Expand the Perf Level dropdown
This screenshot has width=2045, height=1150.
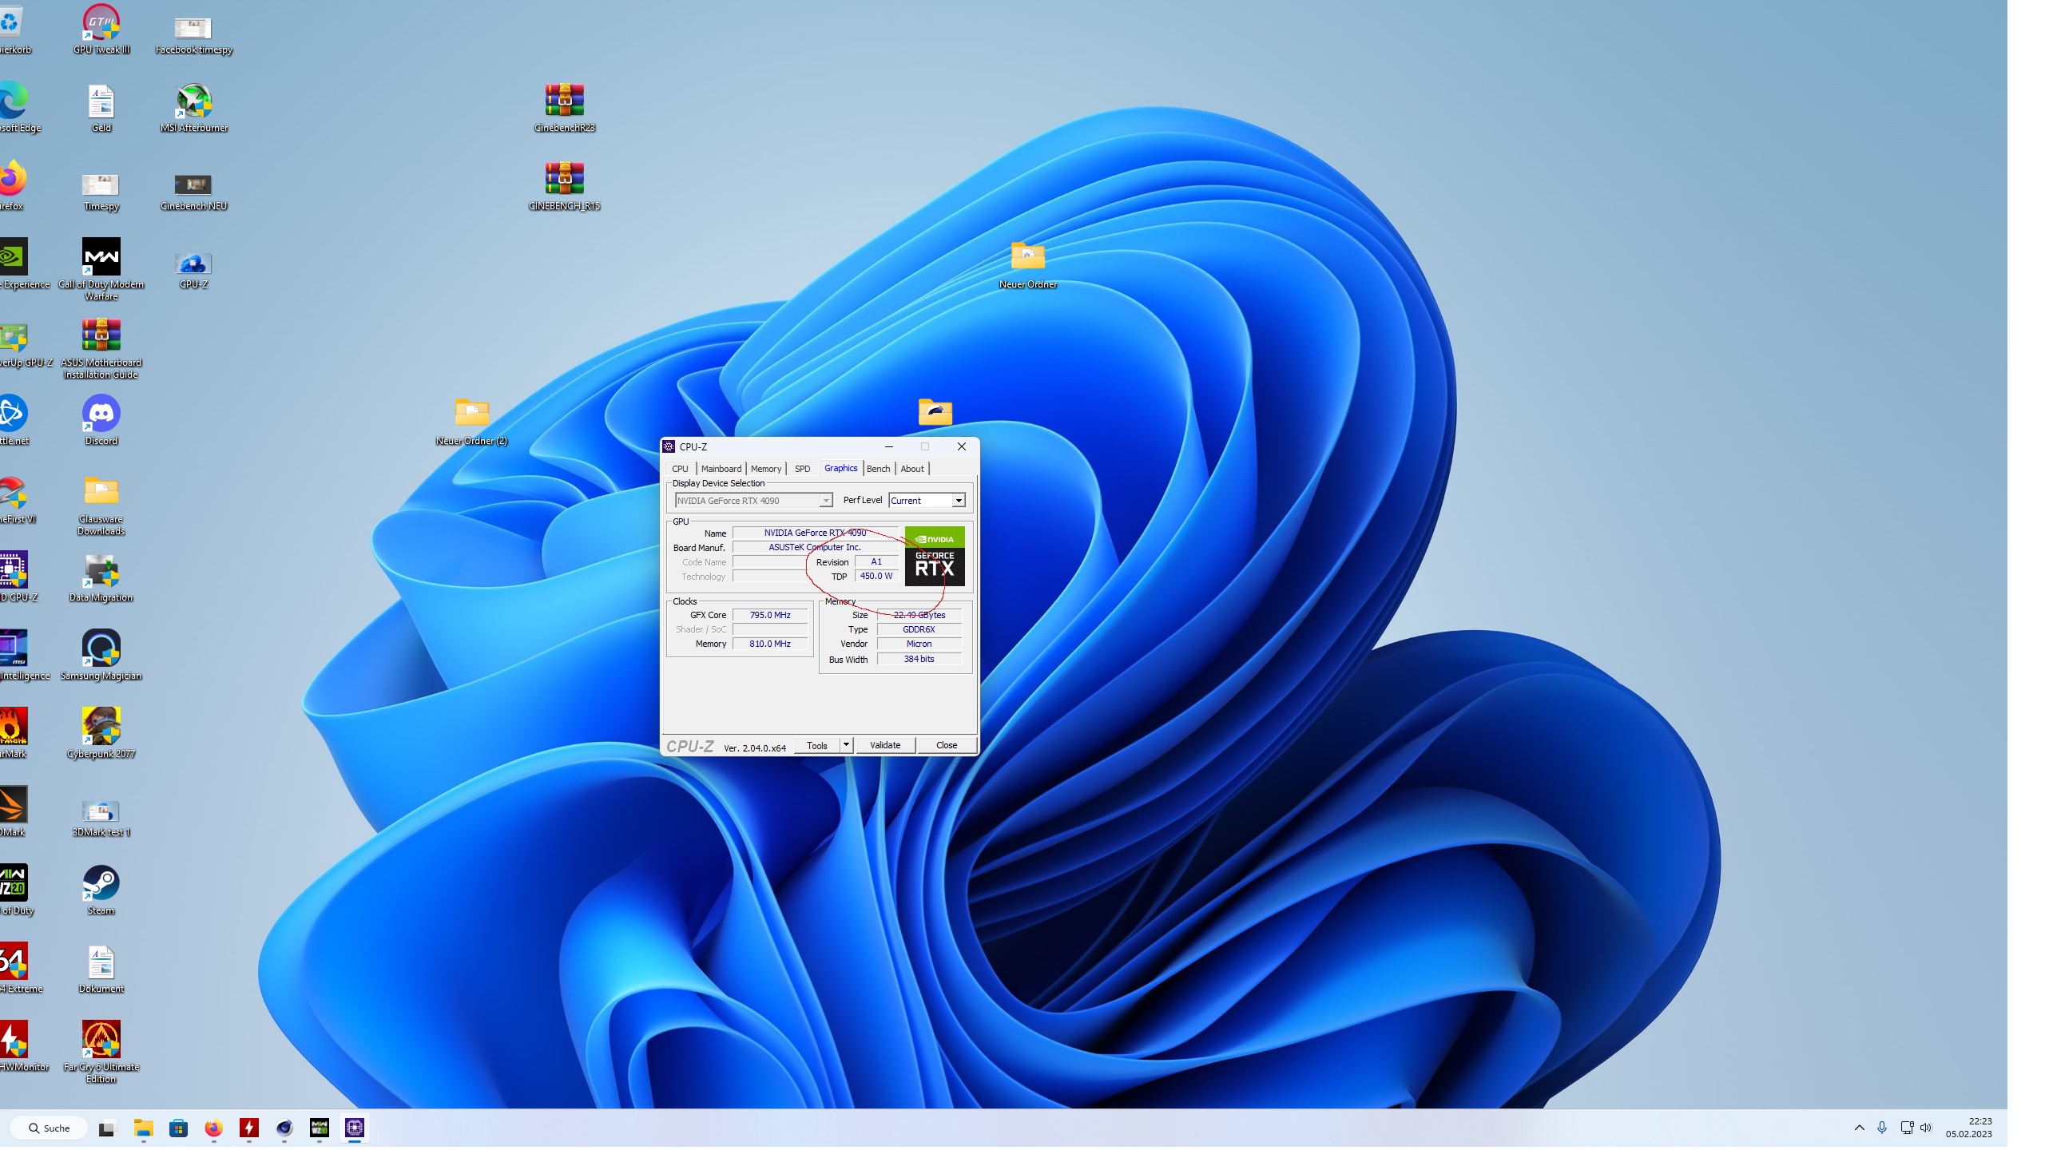pos(958,501)
